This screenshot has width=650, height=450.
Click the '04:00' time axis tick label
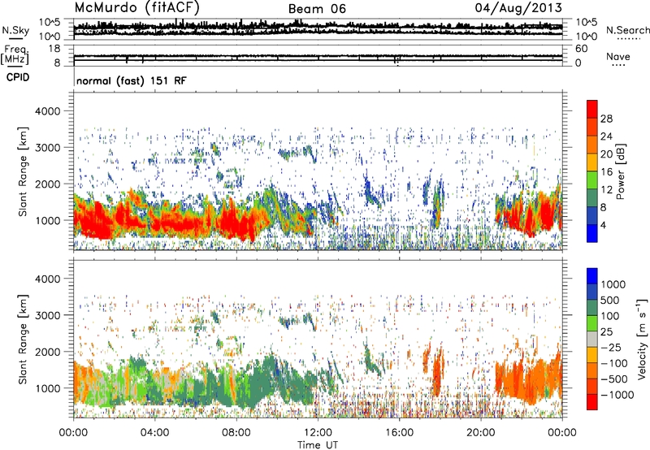154,433
